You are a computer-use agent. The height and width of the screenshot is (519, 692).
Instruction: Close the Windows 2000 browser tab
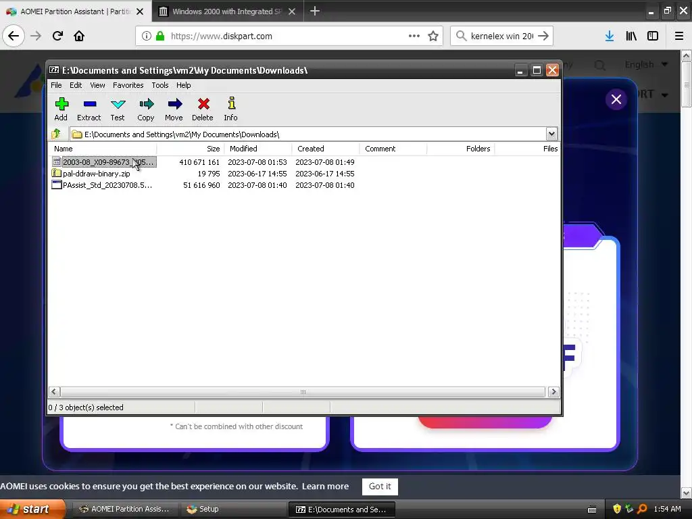pyautogui.click(x=292, y=11)
